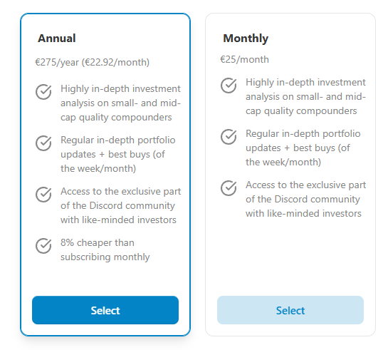Click Monthly card's like-minded investors feature text

[306, 200]
